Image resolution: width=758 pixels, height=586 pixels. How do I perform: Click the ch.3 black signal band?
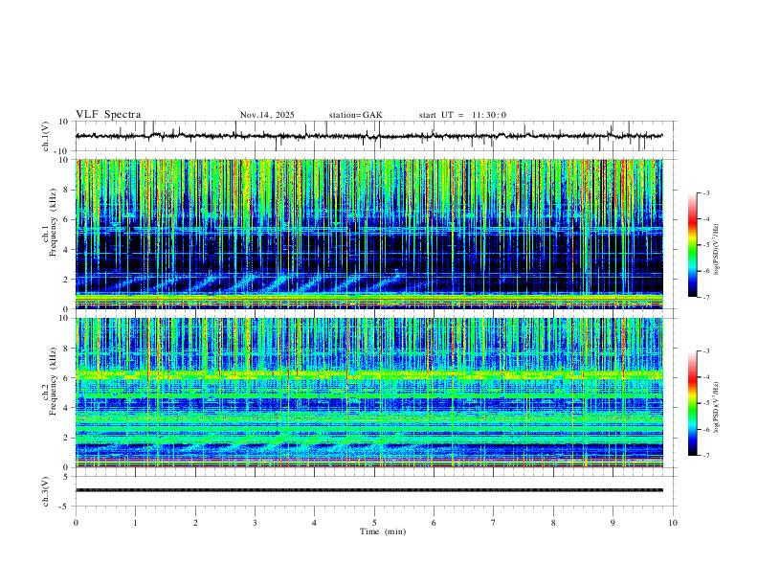point(369,490)
